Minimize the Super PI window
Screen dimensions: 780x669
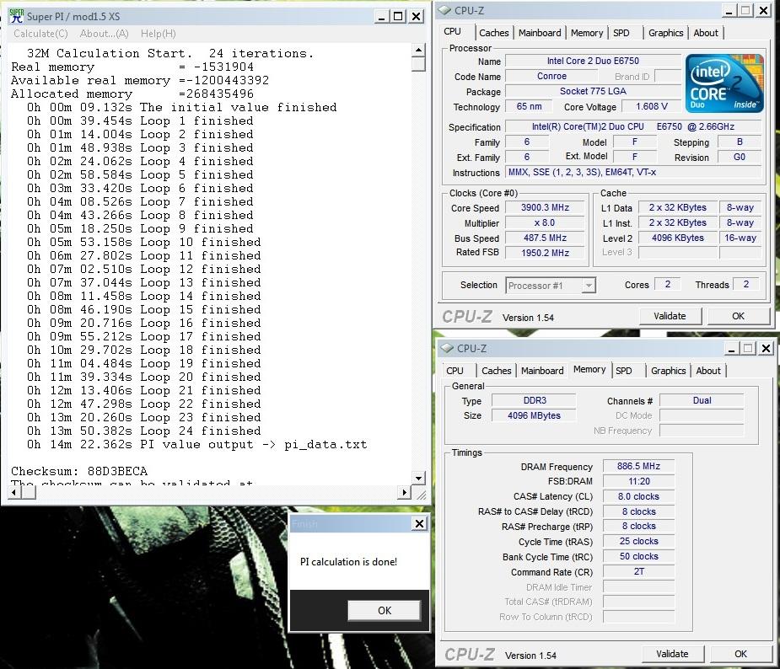(381, 16)
